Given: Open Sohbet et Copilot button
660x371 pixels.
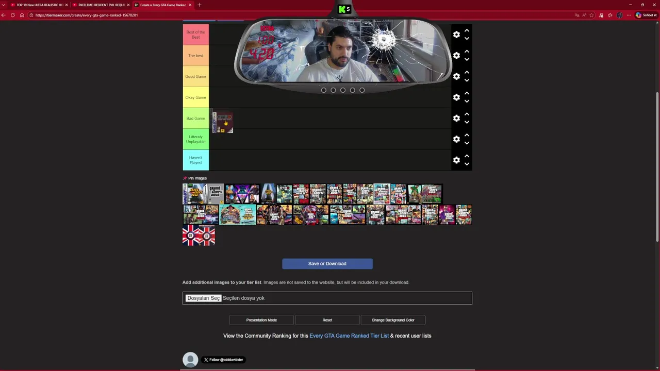Looking at the screenshot, I should pyautogui.click(x=647, y=15).
